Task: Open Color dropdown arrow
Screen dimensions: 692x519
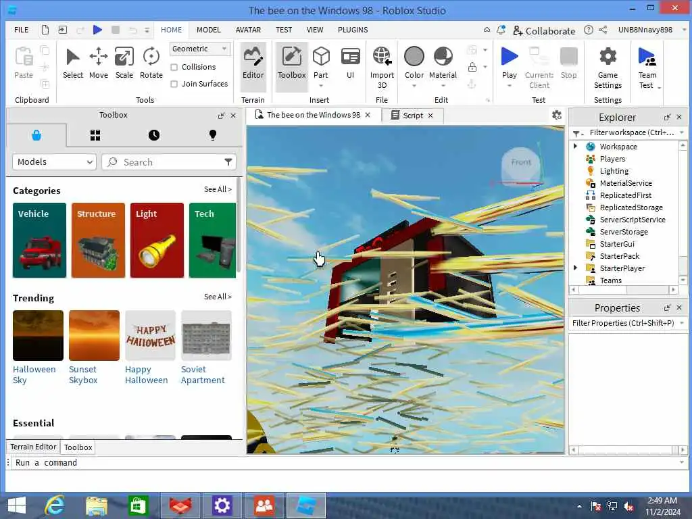Action: click(414, 86)
